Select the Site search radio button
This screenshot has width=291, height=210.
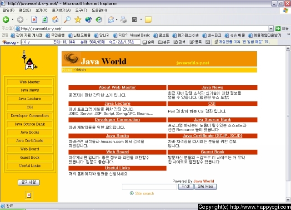click(x=131, y=193)
